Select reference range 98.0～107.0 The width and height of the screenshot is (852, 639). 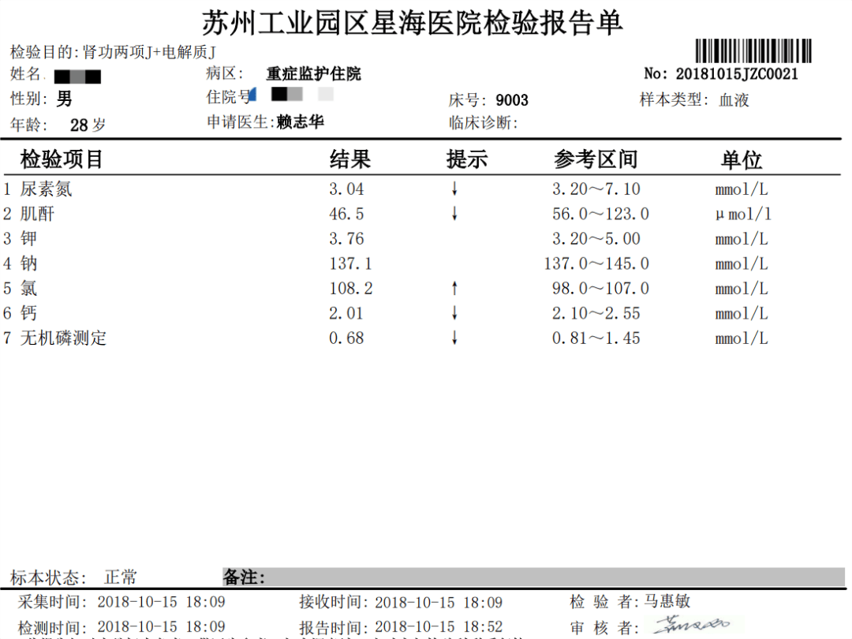[600, 289]
